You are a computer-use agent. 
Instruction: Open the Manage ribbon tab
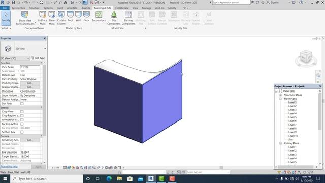click(147, 8)
